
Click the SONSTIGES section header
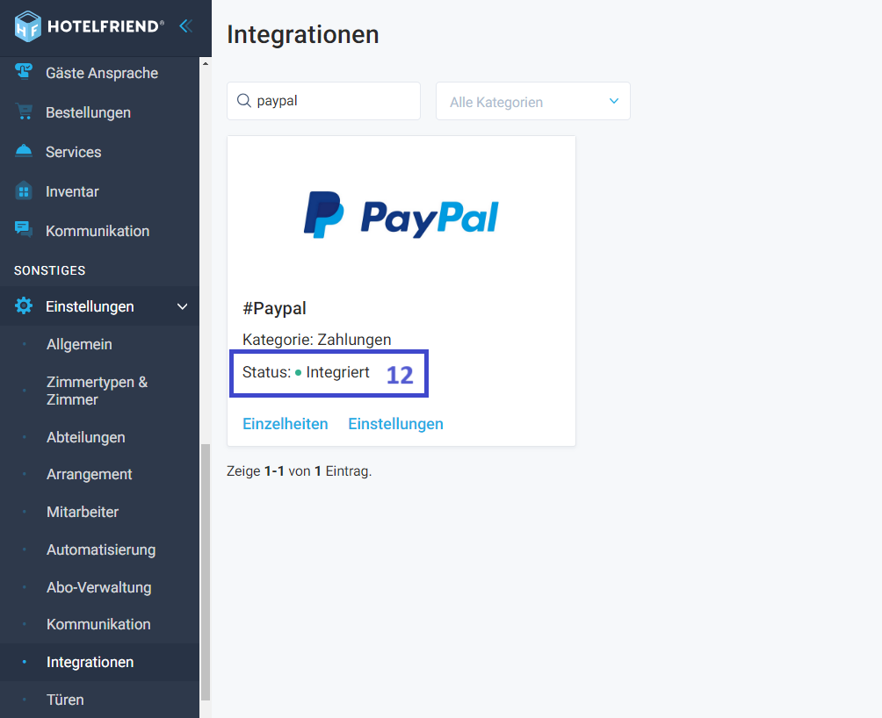[x=49, y=270]
